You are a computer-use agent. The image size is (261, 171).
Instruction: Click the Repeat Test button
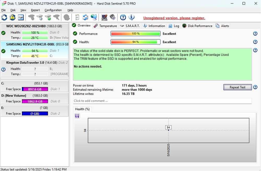238,87
